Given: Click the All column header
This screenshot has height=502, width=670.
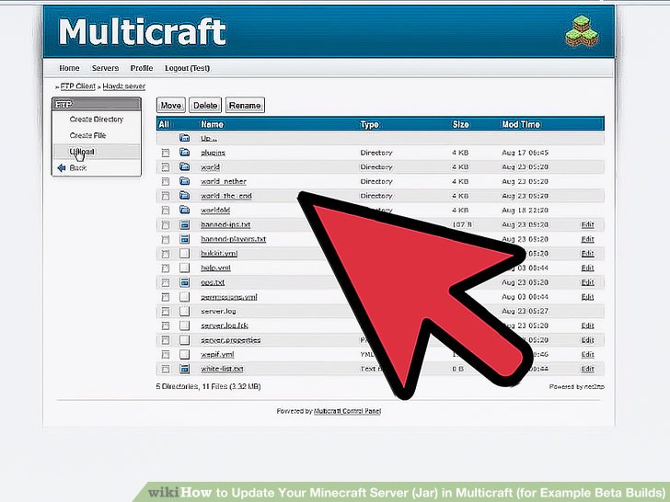Looking at the screenshot, I should coord(164,124).
